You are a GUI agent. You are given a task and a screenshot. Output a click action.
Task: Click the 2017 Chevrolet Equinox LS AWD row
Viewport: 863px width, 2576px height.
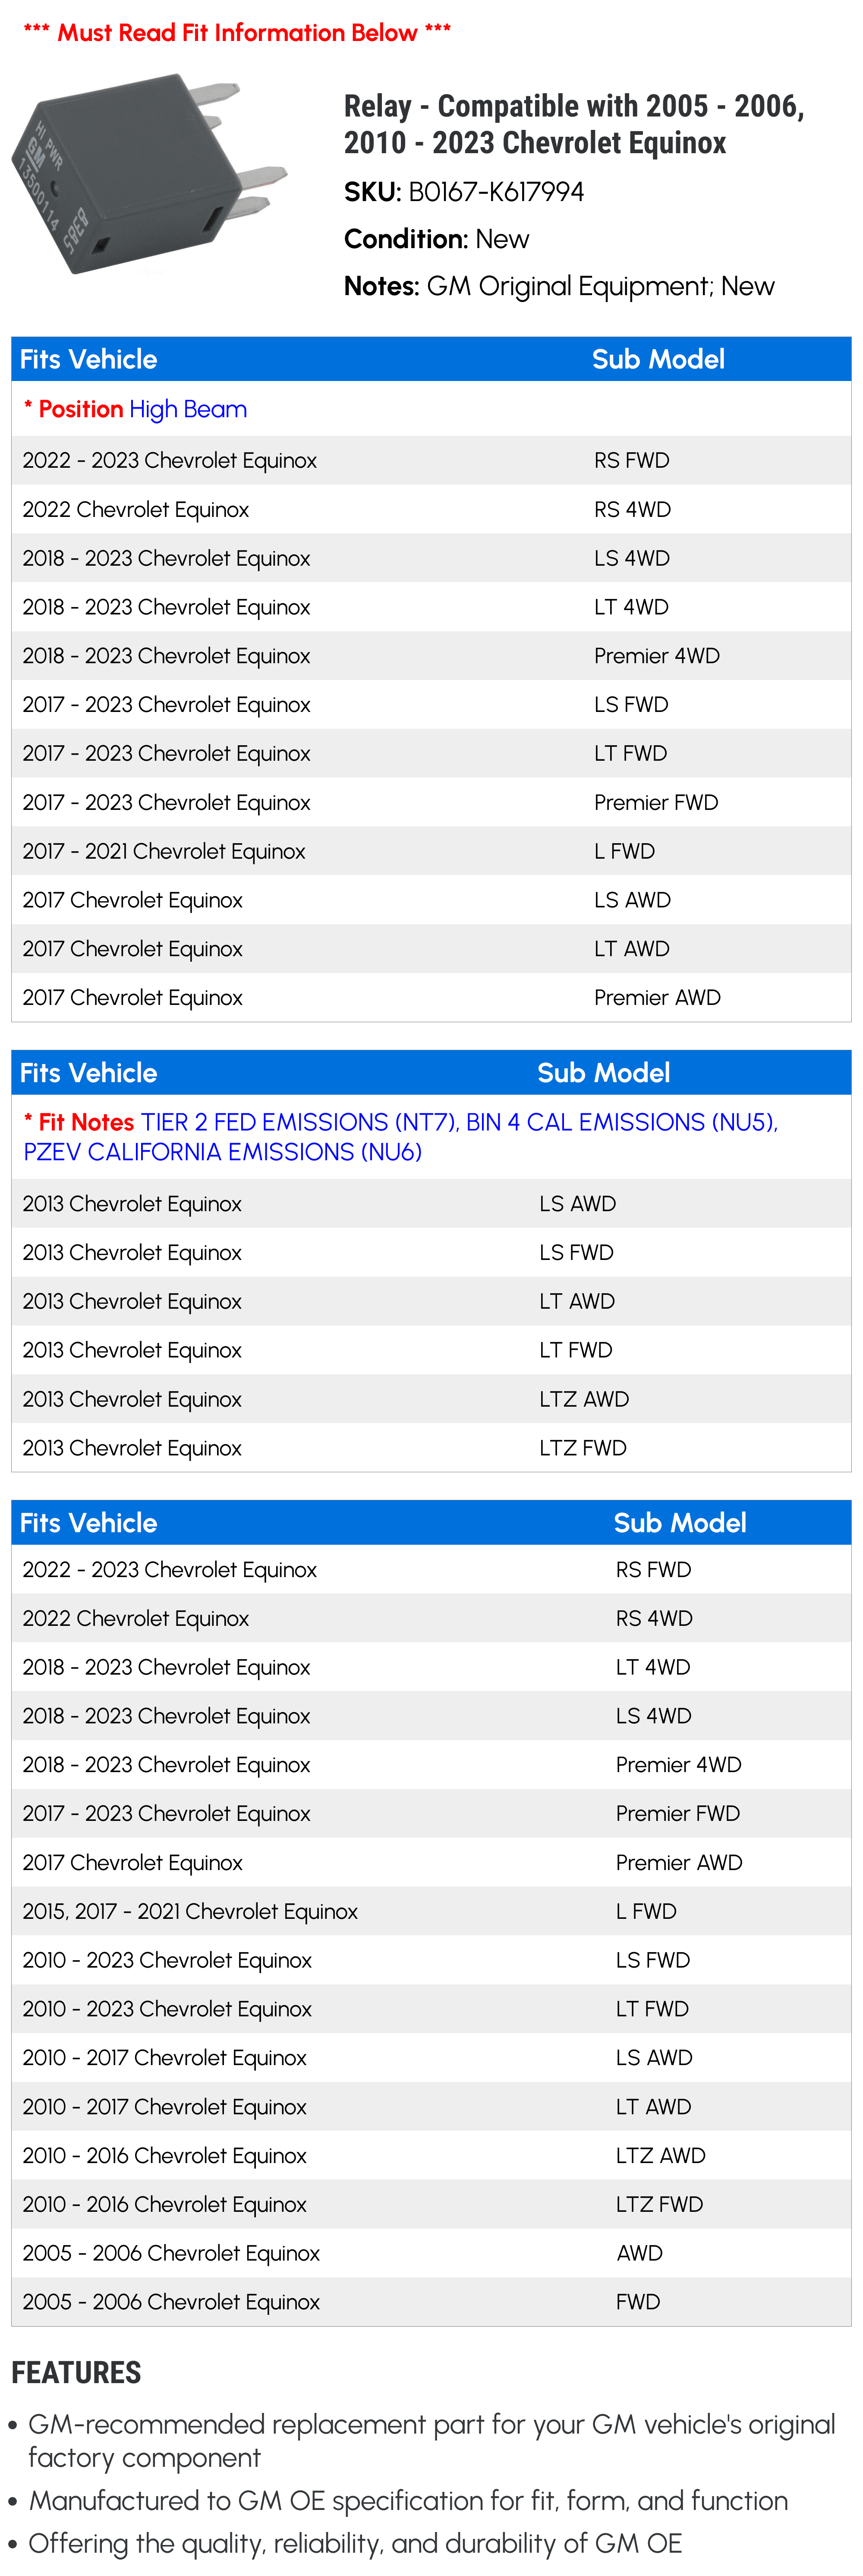[431, 900]
